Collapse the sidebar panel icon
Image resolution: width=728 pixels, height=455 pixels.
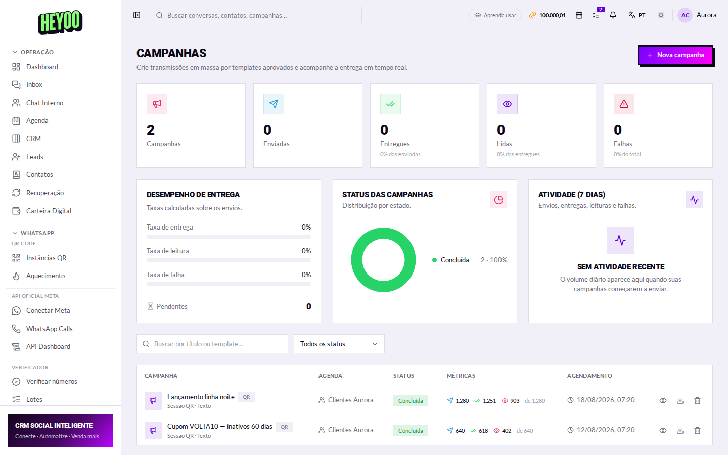coord(136,15)
